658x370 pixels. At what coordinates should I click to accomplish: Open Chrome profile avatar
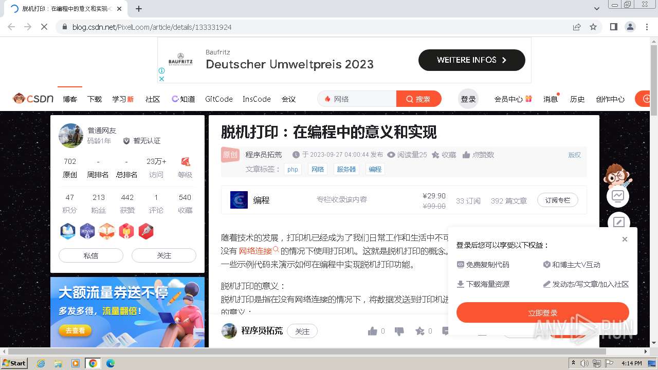click(630, 27)
